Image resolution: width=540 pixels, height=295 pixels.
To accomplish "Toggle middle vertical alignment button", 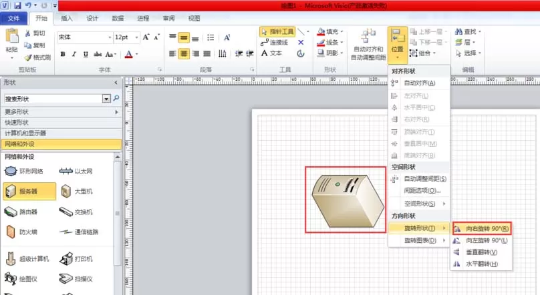I will click(x=184, y=37).
